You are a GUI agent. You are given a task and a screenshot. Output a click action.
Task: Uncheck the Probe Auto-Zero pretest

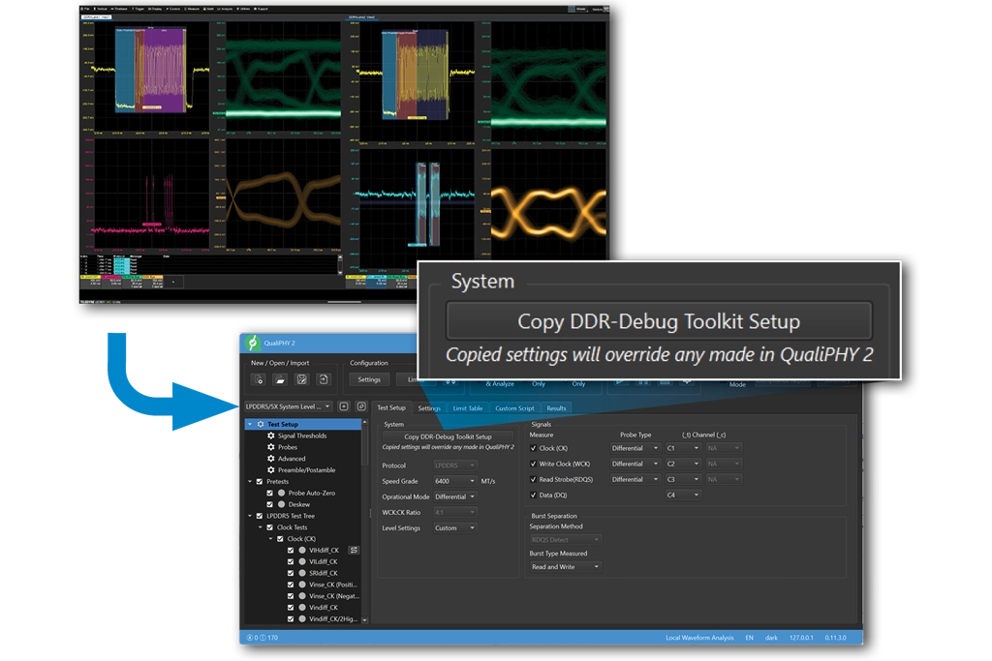point(270,493)
